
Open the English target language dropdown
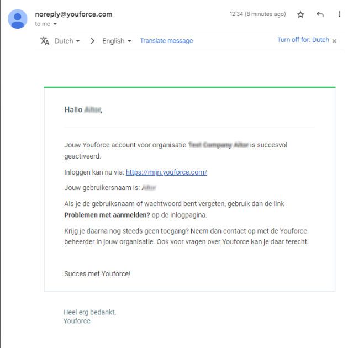117,41
